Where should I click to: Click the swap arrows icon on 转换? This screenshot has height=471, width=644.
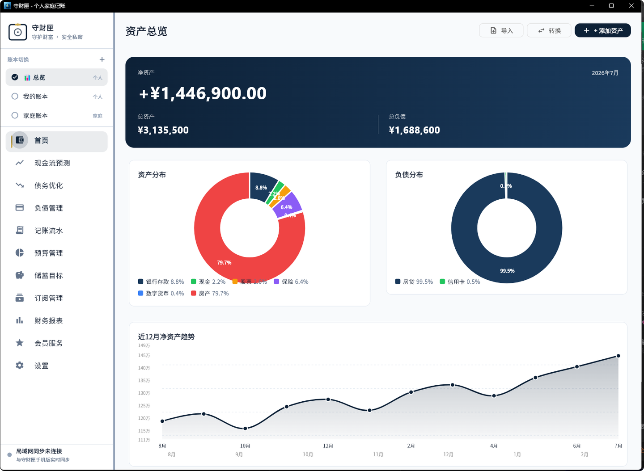[541, 30]
